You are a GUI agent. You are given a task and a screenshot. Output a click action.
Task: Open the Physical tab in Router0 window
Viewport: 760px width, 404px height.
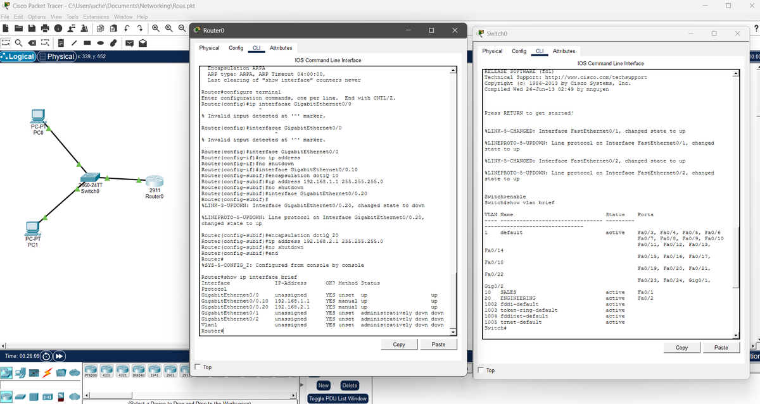[x=209, y=48]
